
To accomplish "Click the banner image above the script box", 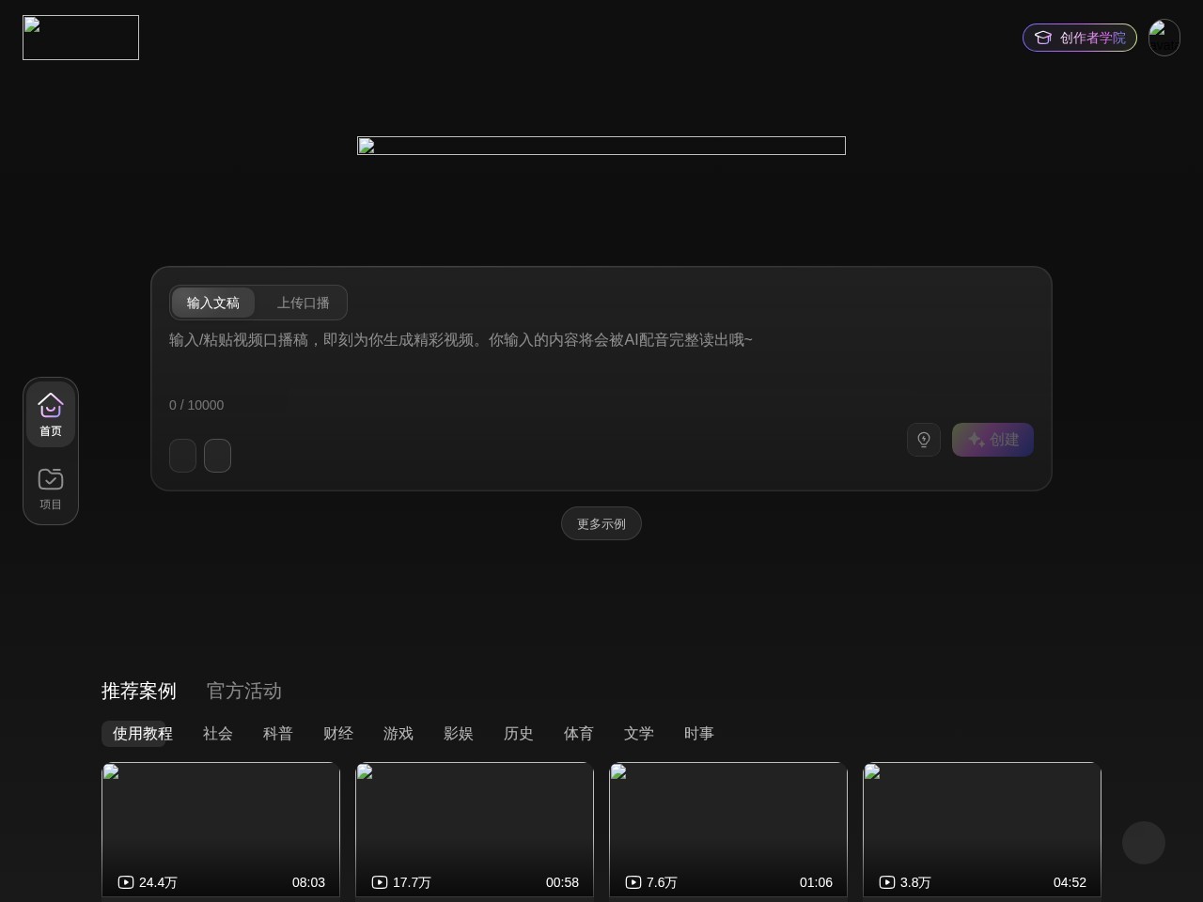I will tap(601, 146).
